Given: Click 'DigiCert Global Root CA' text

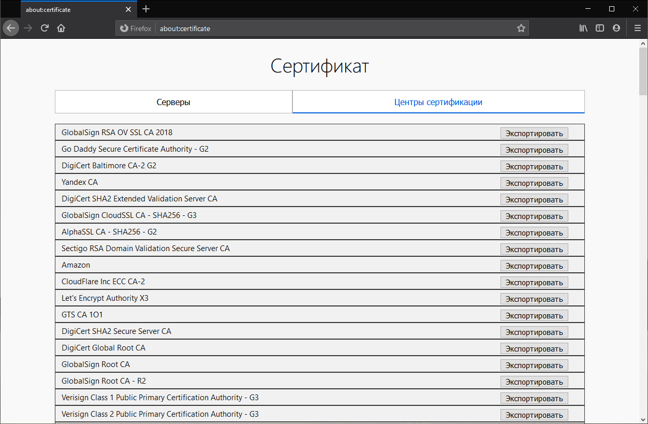Looking at the screenshot, I should point(104,348).
